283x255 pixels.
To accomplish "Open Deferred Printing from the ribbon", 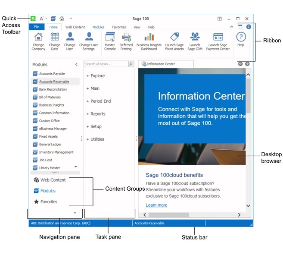I will point(126,38).
